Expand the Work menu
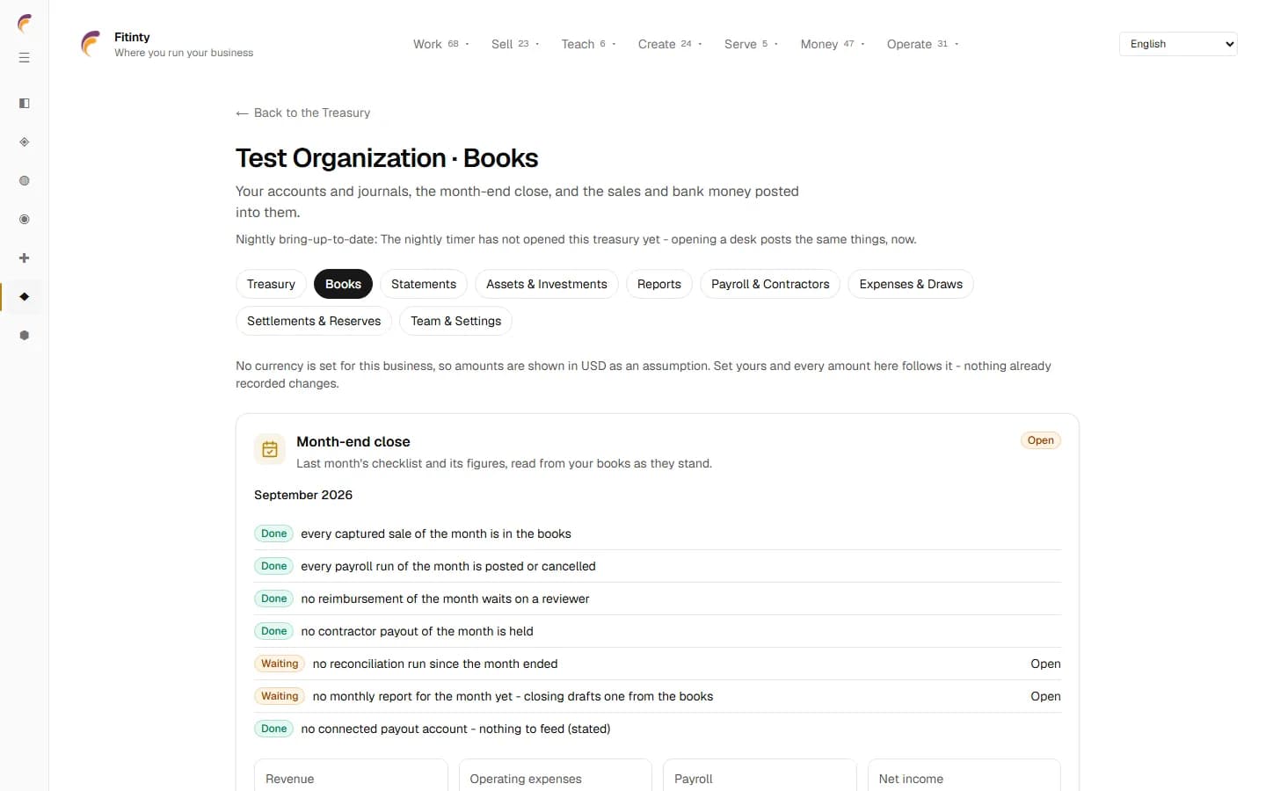 [x=441, y=44]
